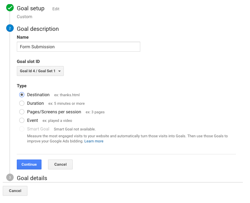Select the Event radio button
This screenshot has height=203, width=250.
[22, 120]
